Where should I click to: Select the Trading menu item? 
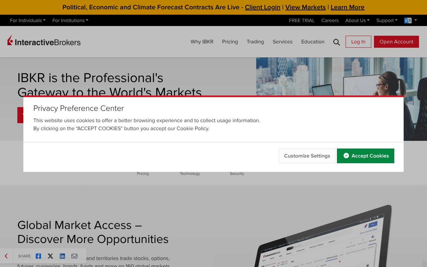(255, 42)
